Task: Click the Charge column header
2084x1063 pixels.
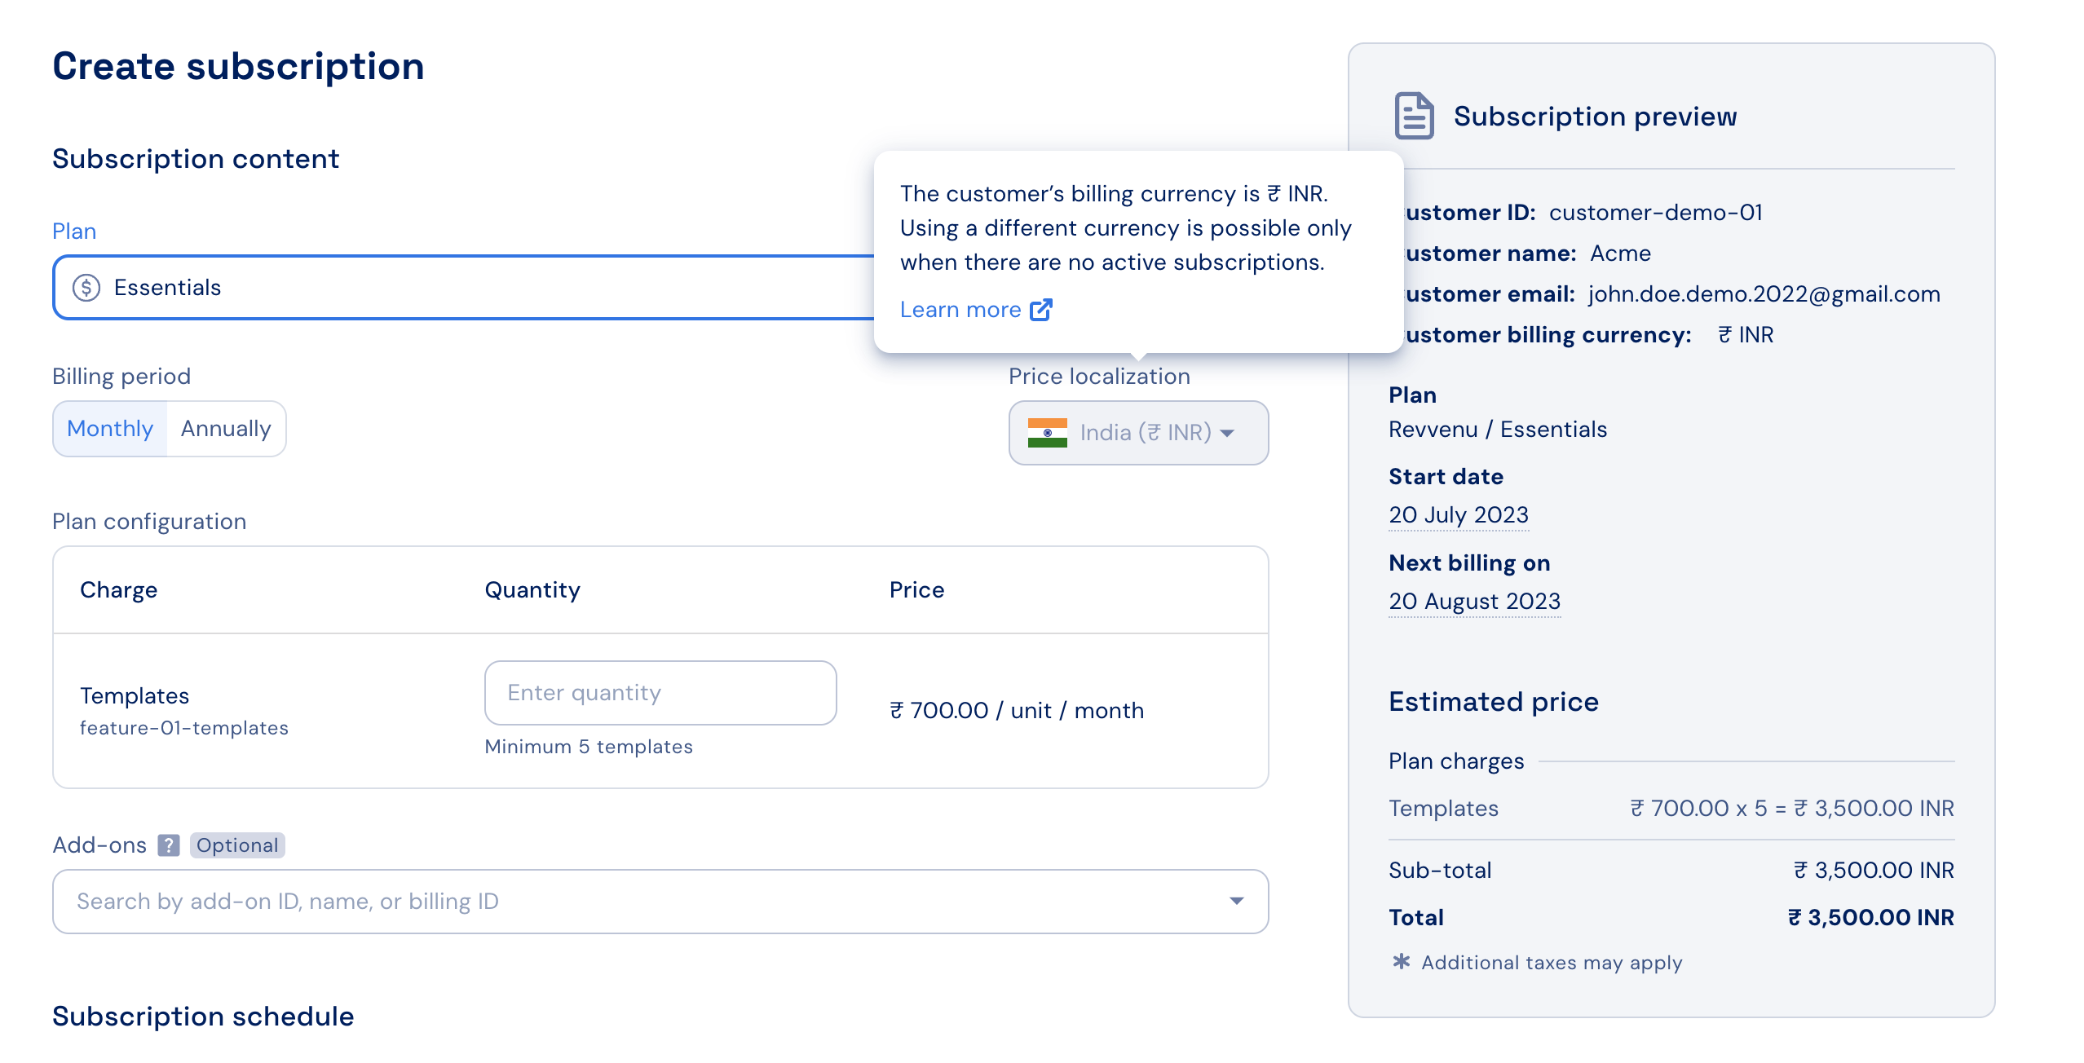Action: pos(119,590)
